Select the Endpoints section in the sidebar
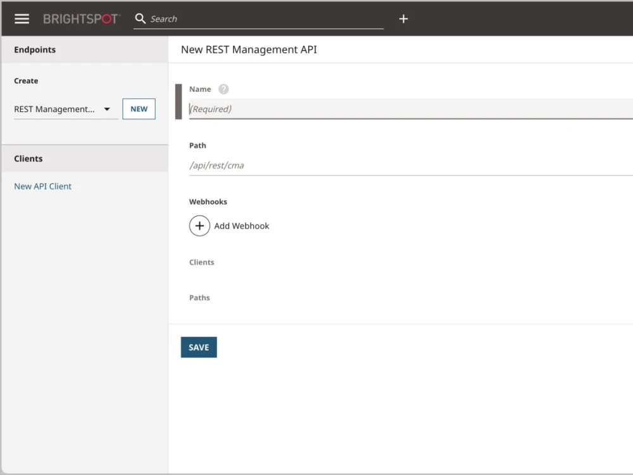 (35, 49)
